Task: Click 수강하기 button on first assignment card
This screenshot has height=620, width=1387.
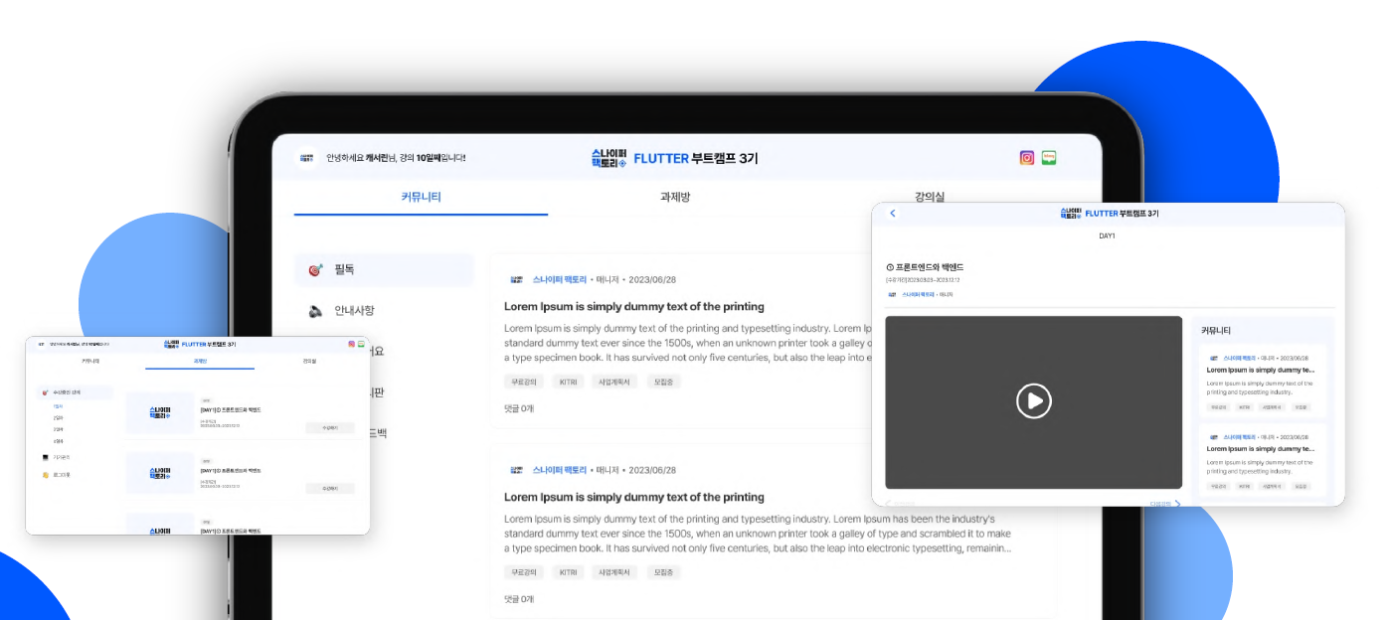Action: [x=330, y=427]
